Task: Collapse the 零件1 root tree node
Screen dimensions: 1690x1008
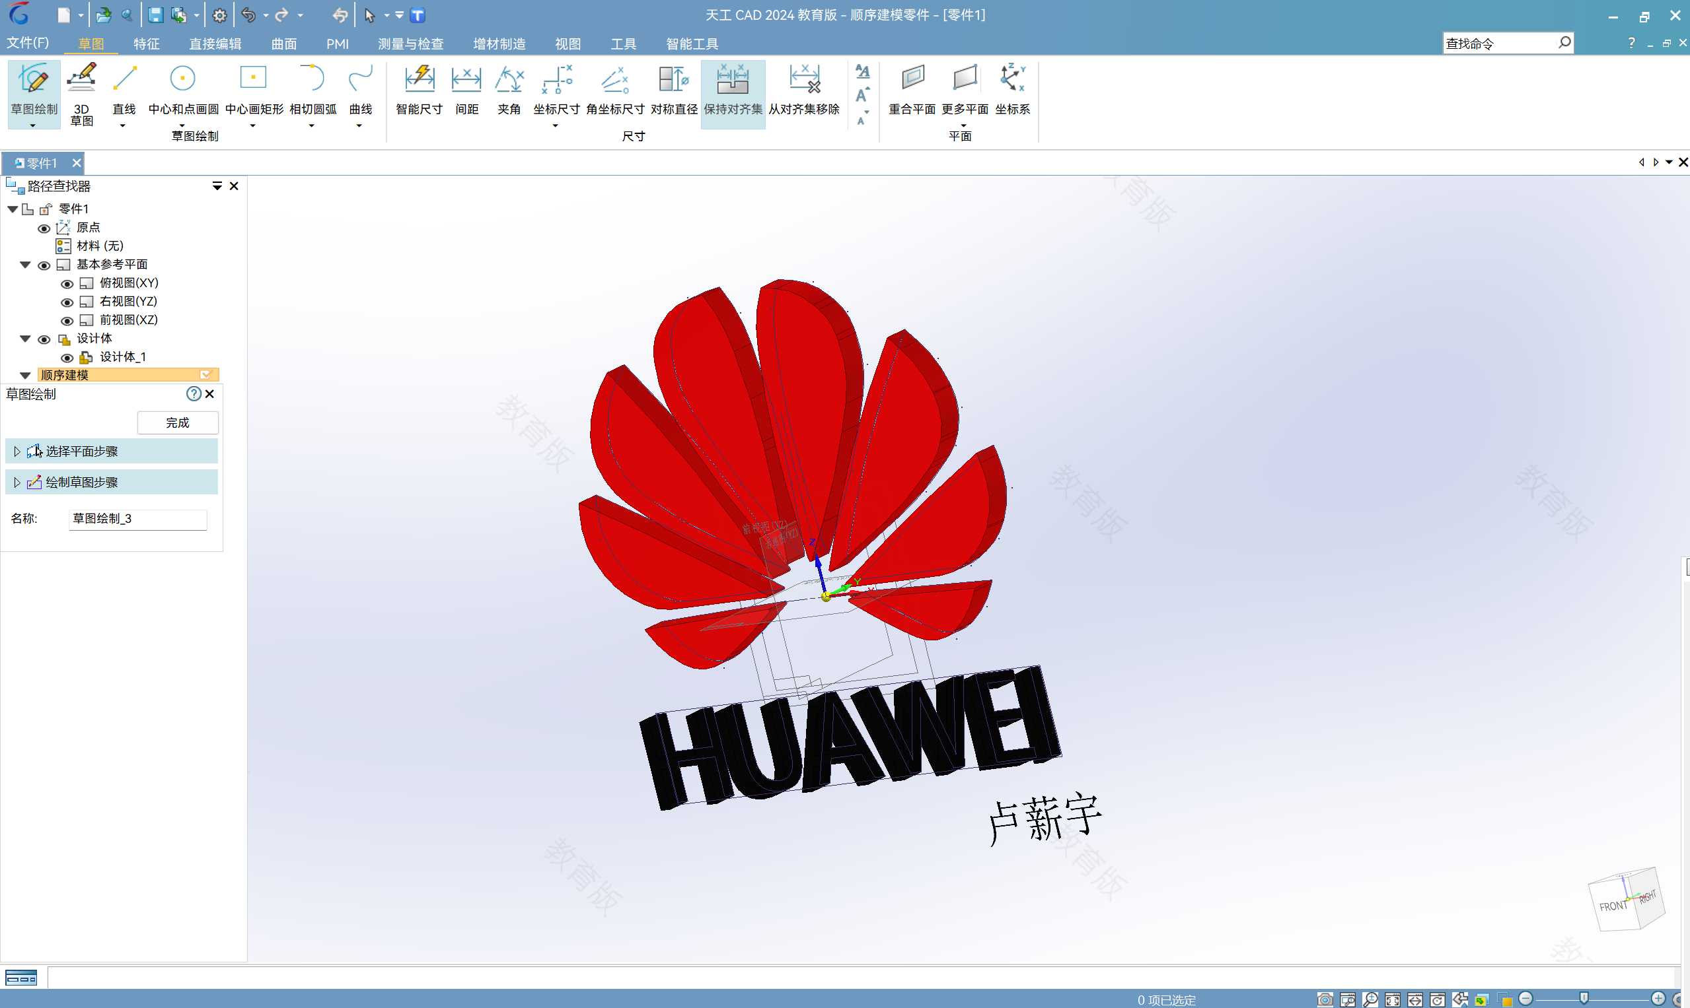Action: [13, 209]
